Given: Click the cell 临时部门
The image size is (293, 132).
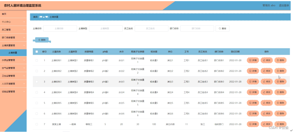Looking at the screenshot, I should (219, 124).
